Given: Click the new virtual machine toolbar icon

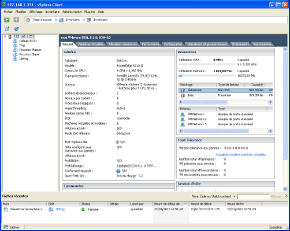Looking at the screenshot, I should (x=7, y=29).
